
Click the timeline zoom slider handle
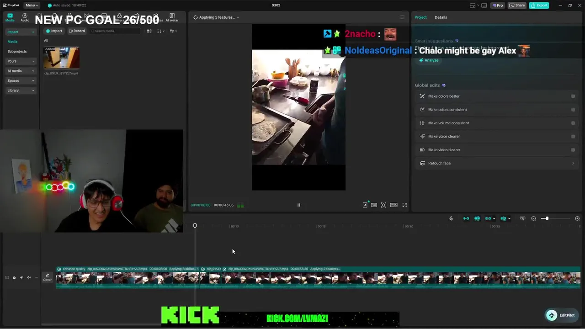click(547, 218)
